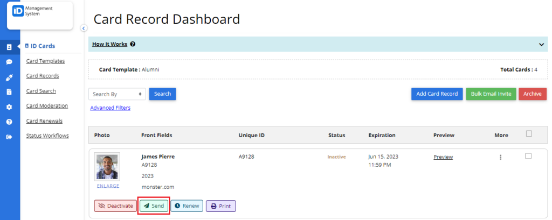Collapse the sidebar with the arrow toggle
The image size is (552, 220).
(84, 29)
